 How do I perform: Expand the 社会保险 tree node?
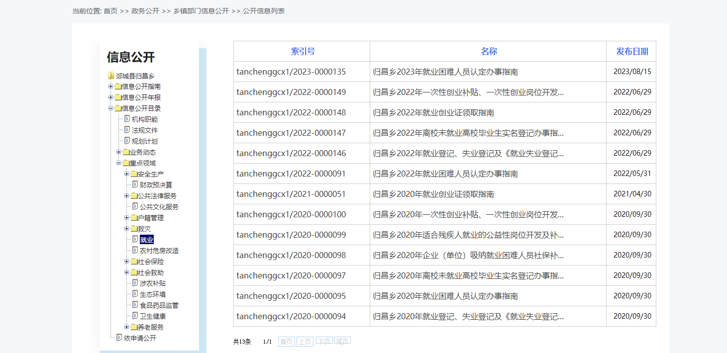tap(126, 262)
